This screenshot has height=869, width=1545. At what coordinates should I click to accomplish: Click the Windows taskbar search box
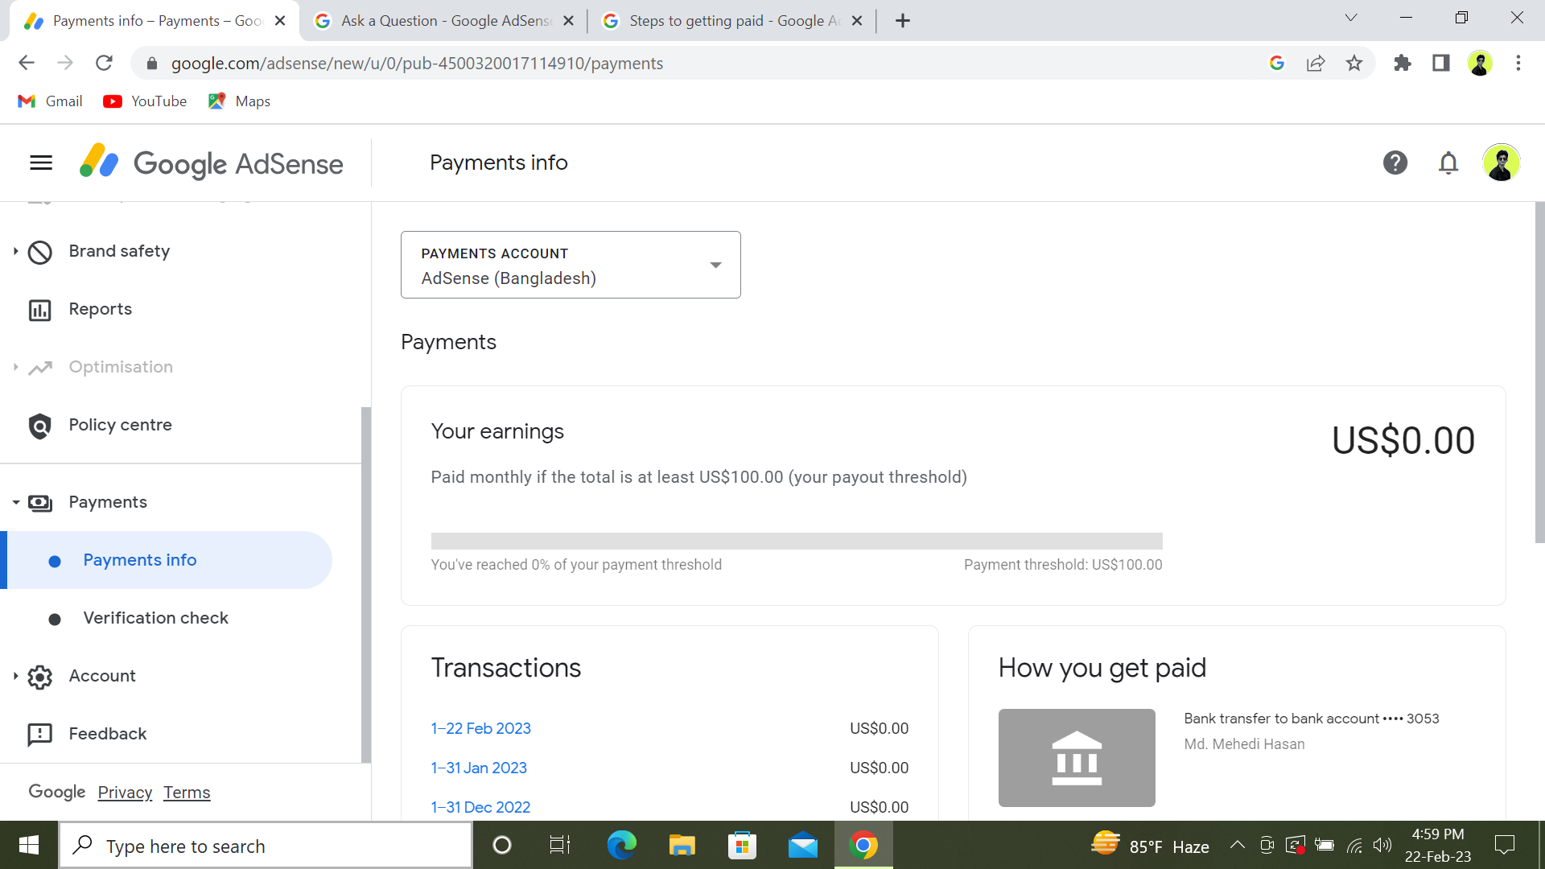tap(266, 846)
